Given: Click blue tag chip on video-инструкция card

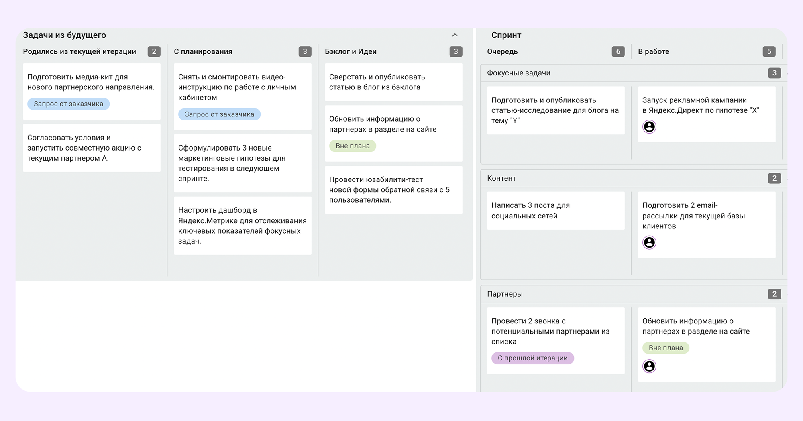Looking at the screenshot, I should point(219,114).
